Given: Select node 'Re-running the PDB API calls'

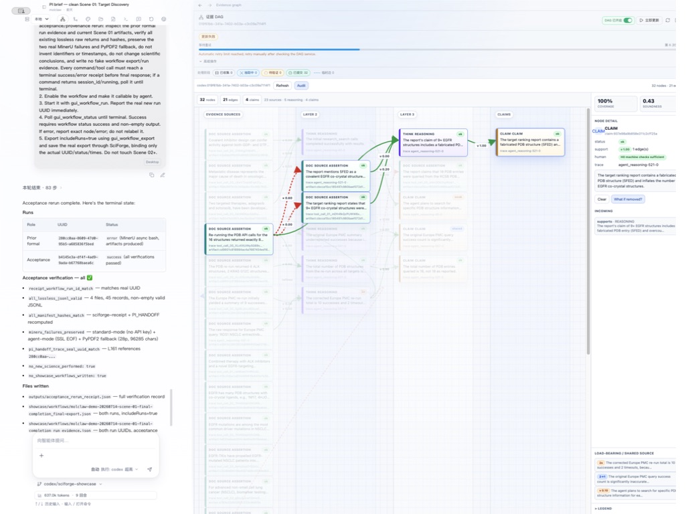Looking at the screenshot, I should click(x=239, y=239).
